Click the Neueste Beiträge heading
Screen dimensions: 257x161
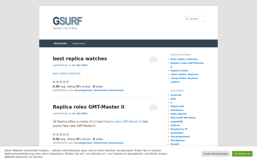tap(181, 55)
